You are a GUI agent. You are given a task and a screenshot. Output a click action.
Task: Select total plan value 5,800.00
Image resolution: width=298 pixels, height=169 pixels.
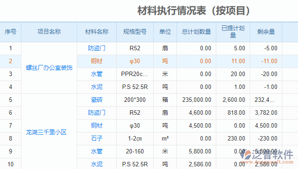click(200, 151)
